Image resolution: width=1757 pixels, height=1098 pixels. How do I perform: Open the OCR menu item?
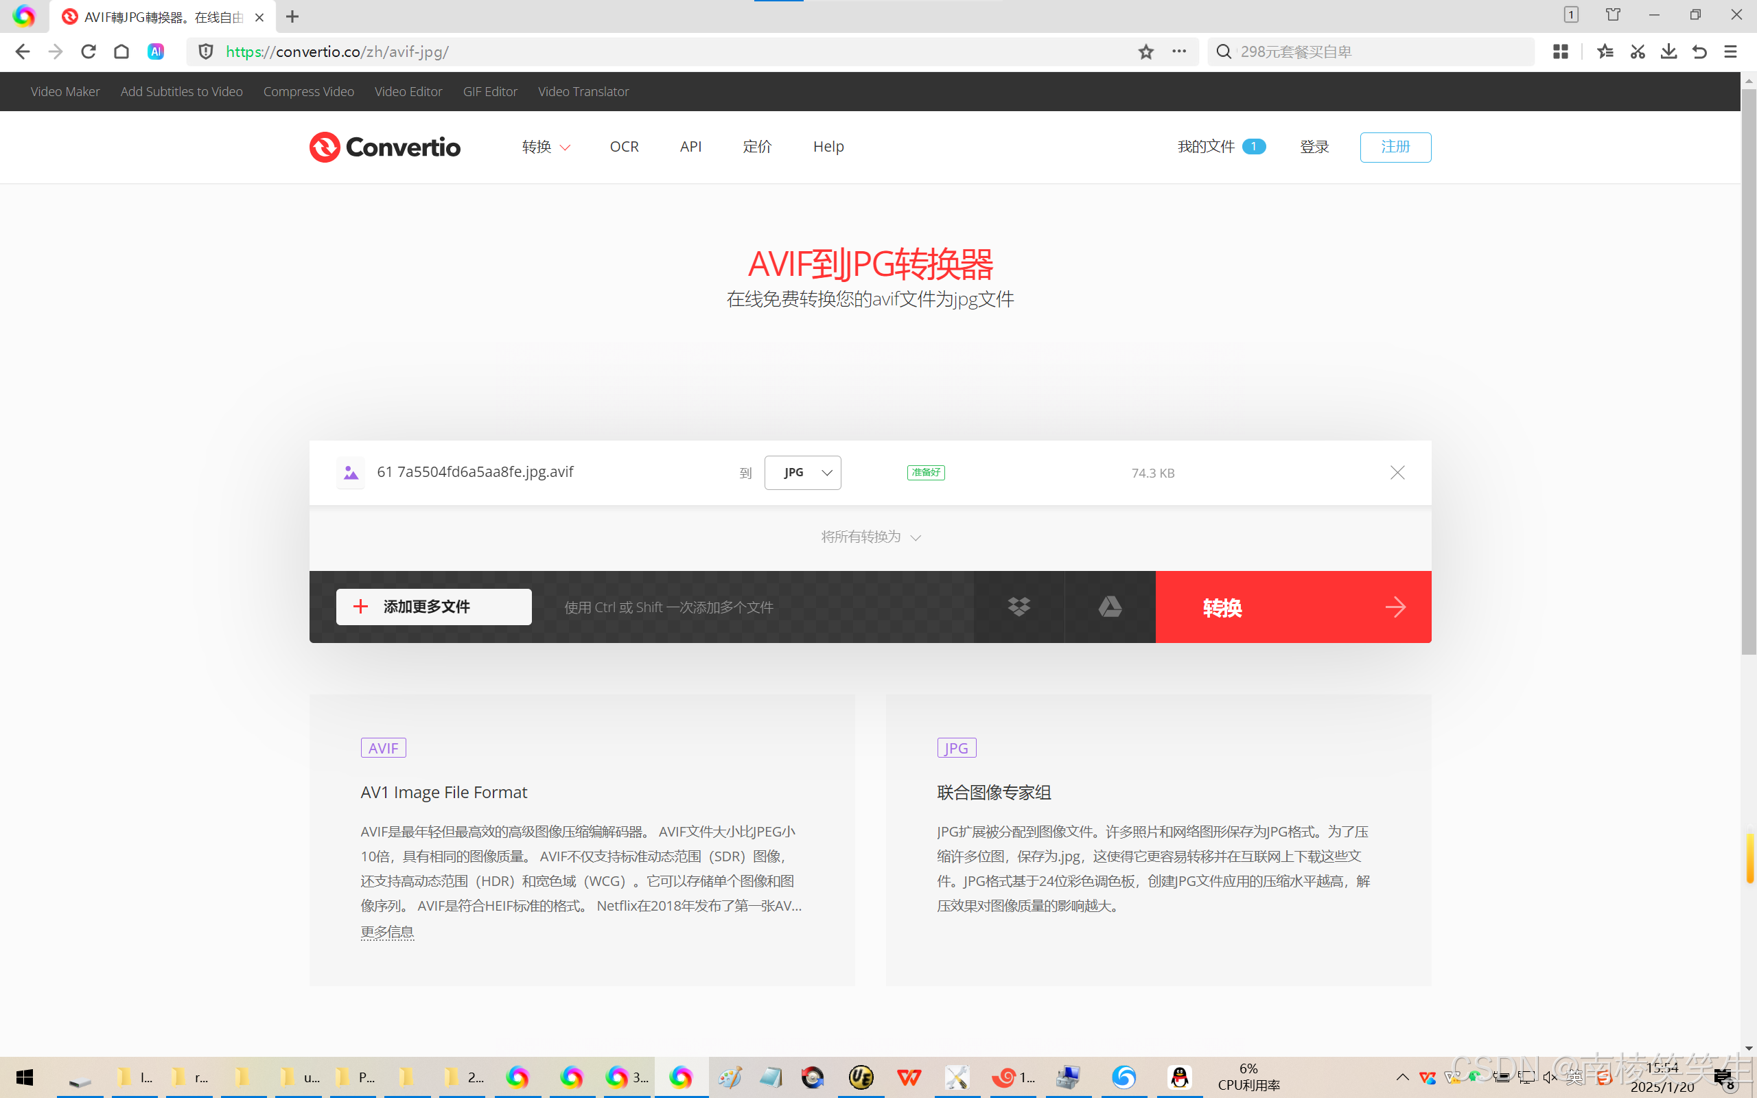click(x=624, y=147)
